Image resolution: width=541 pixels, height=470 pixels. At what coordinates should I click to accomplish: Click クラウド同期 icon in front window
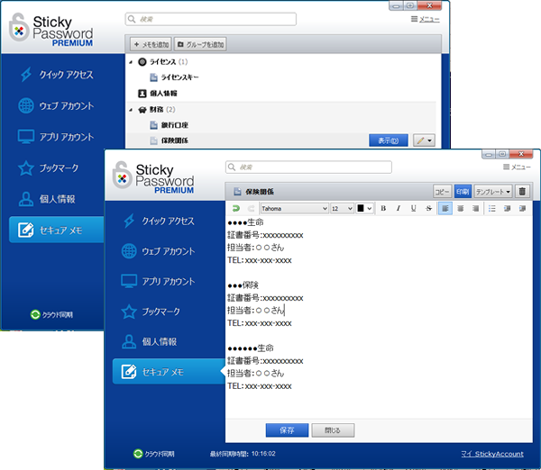pos(138,454)
